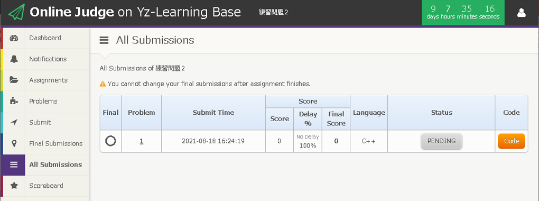Toggle the hamburger menu beside All Submissions heading
The image size is (539, 201).
coord(104,40)
